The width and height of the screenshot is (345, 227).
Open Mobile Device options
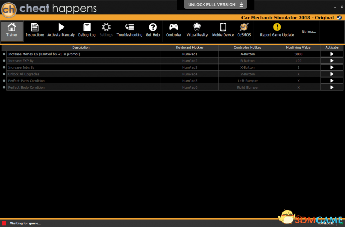pos(223,30)
